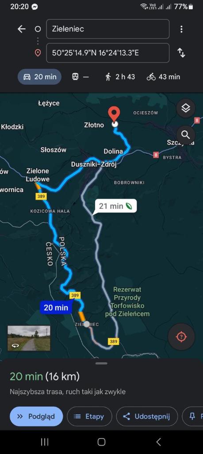The height and width of the screenshot is (454, 203).
Task: Edit the Zieleniec starting point field
Action: pyautogui.click(x=108, y=29)
